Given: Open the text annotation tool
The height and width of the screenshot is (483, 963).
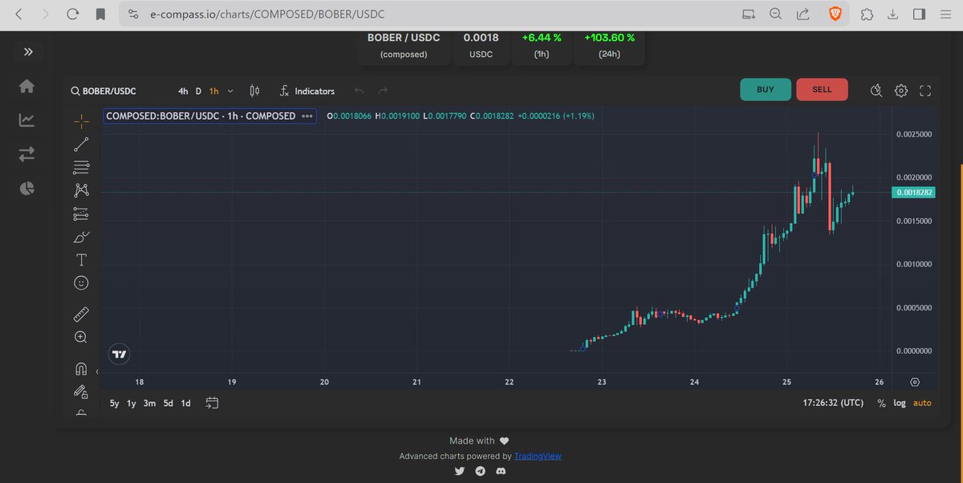Looking at the screenshot, I should [x=80, y=259].
